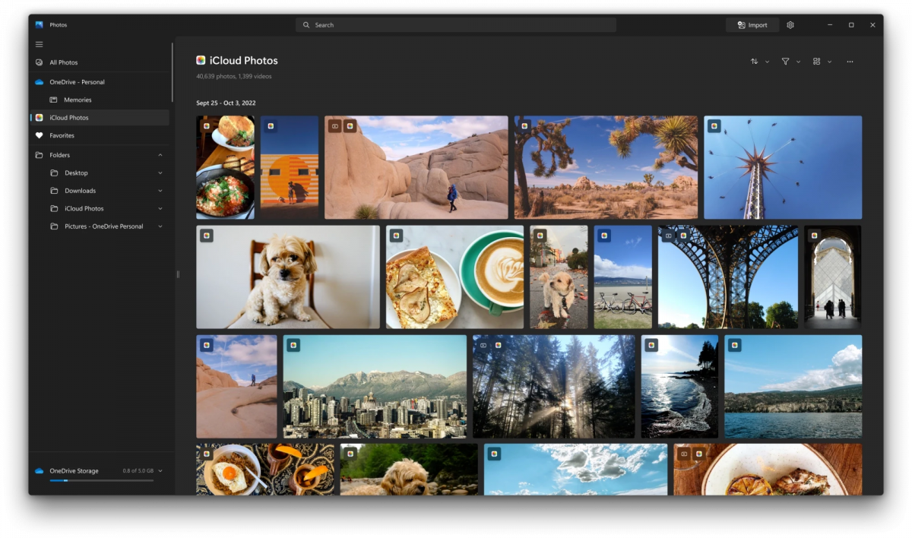Select All Photos in sidebar
Image resolution: width=912 pixels, height=538 pixels.
pos(100,62)
